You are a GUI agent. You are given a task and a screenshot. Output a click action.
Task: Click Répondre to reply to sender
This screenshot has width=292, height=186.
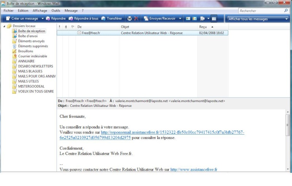(56, 18)
